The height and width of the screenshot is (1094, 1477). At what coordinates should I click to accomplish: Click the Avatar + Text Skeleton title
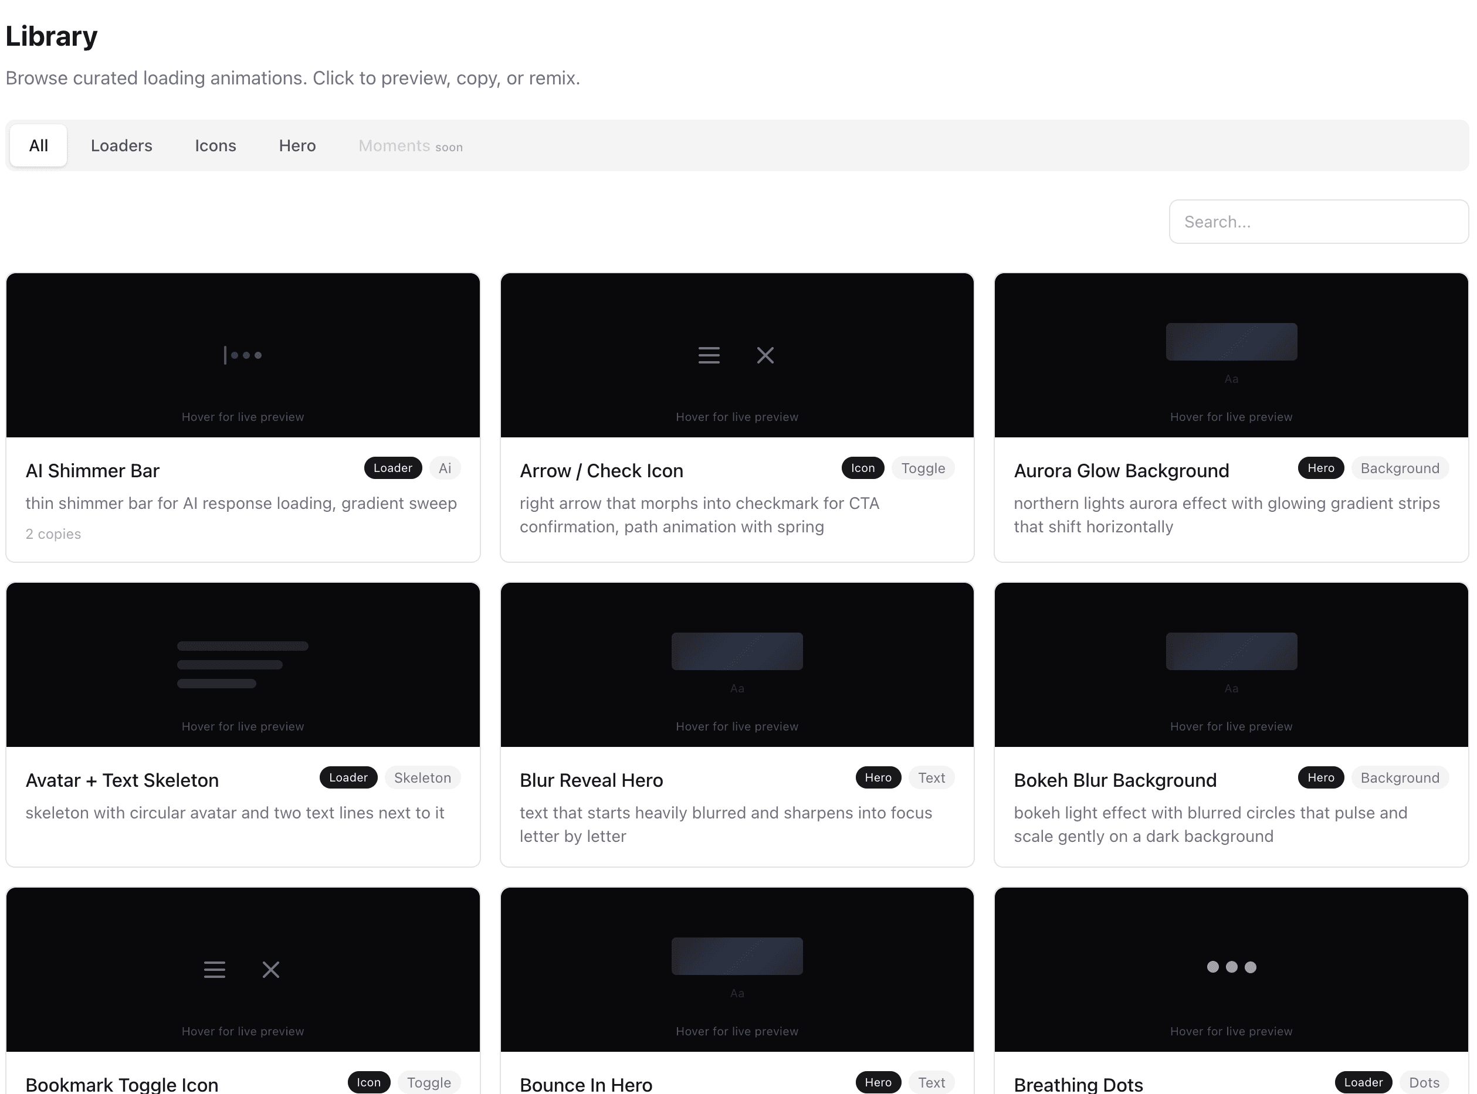click(x=122, y=780)
